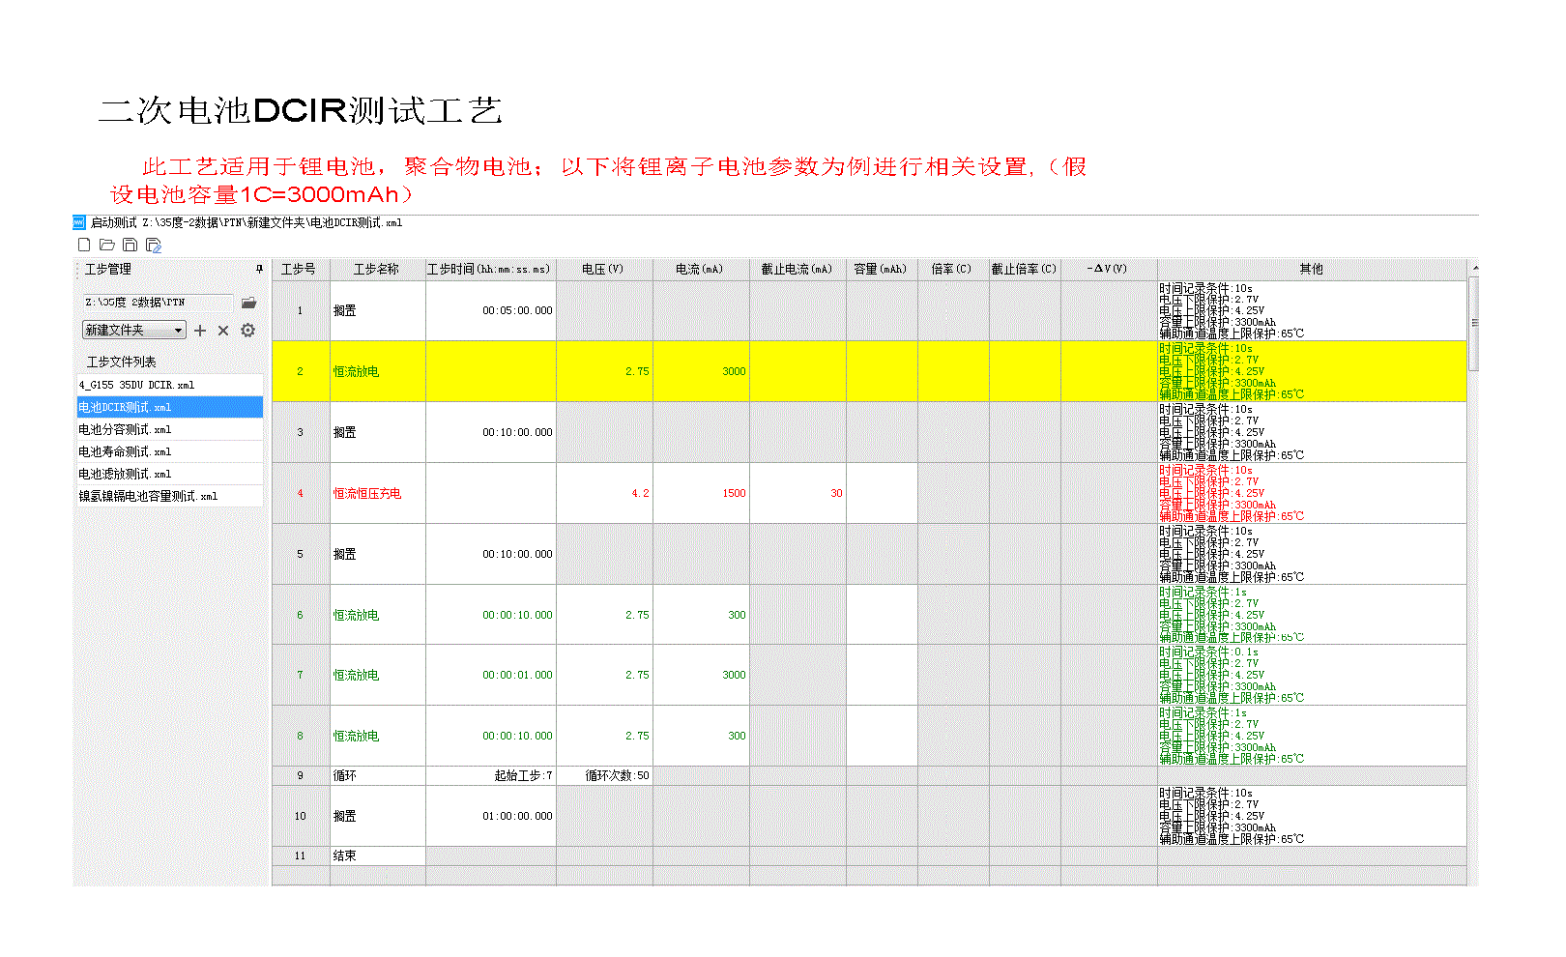Image resolution: width=1566 pixels, height=957 pixels.
Task: Click the 截止倍率(C) column header
Action: point(1025,269)
